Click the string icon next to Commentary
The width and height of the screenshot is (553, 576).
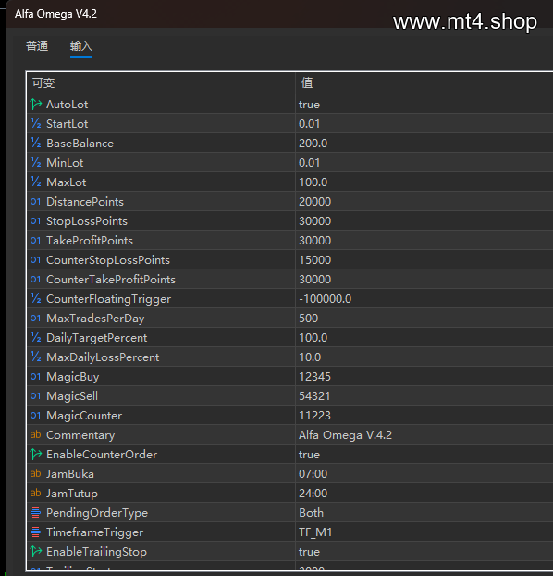[35, 434]
